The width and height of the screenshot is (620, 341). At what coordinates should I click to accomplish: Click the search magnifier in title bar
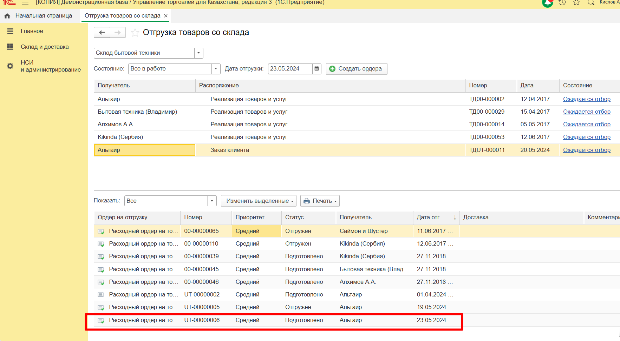coord(591,3)
